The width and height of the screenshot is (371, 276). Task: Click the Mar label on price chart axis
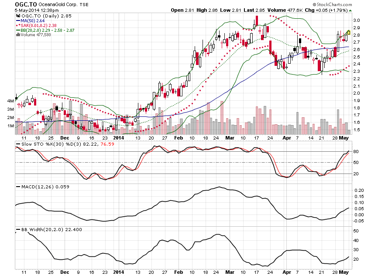(230, 138)
